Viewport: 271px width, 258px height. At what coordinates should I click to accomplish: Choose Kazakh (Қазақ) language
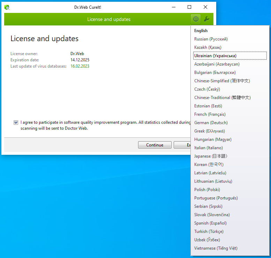pyautogui.click(x=230, y=47)
